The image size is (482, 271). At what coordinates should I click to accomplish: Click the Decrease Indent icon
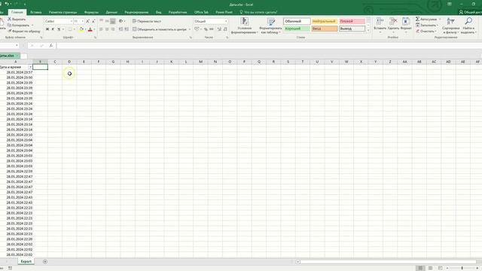(120, 29)
